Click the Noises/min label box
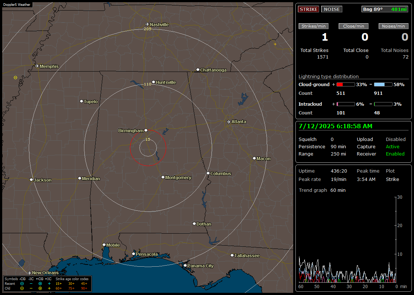This screenshot has width=414, height=295. click(393, 26)
